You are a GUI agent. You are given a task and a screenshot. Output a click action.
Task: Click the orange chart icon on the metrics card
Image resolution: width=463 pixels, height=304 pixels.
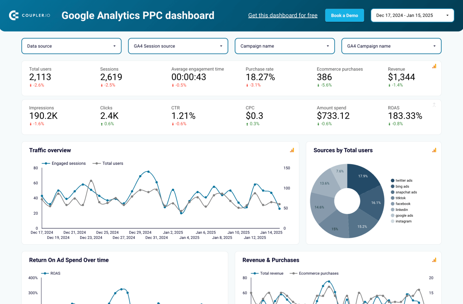434,66
